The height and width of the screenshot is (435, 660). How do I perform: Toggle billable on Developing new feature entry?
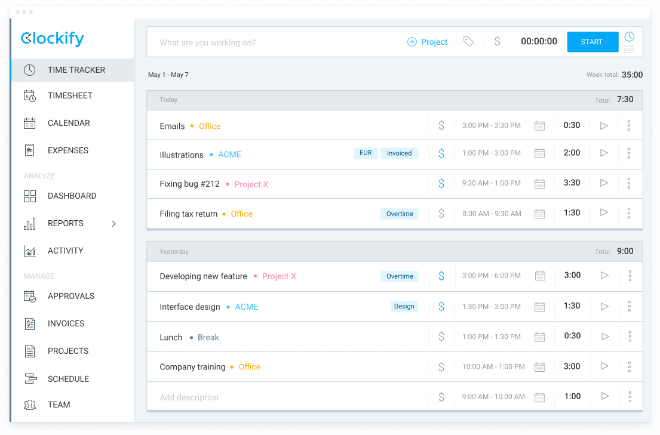[441, 276]
